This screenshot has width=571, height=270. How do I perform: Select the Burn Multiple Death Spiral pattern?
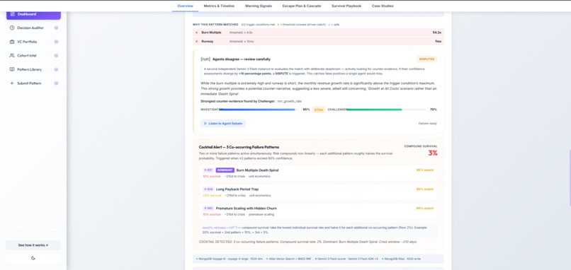pos(318,173)
